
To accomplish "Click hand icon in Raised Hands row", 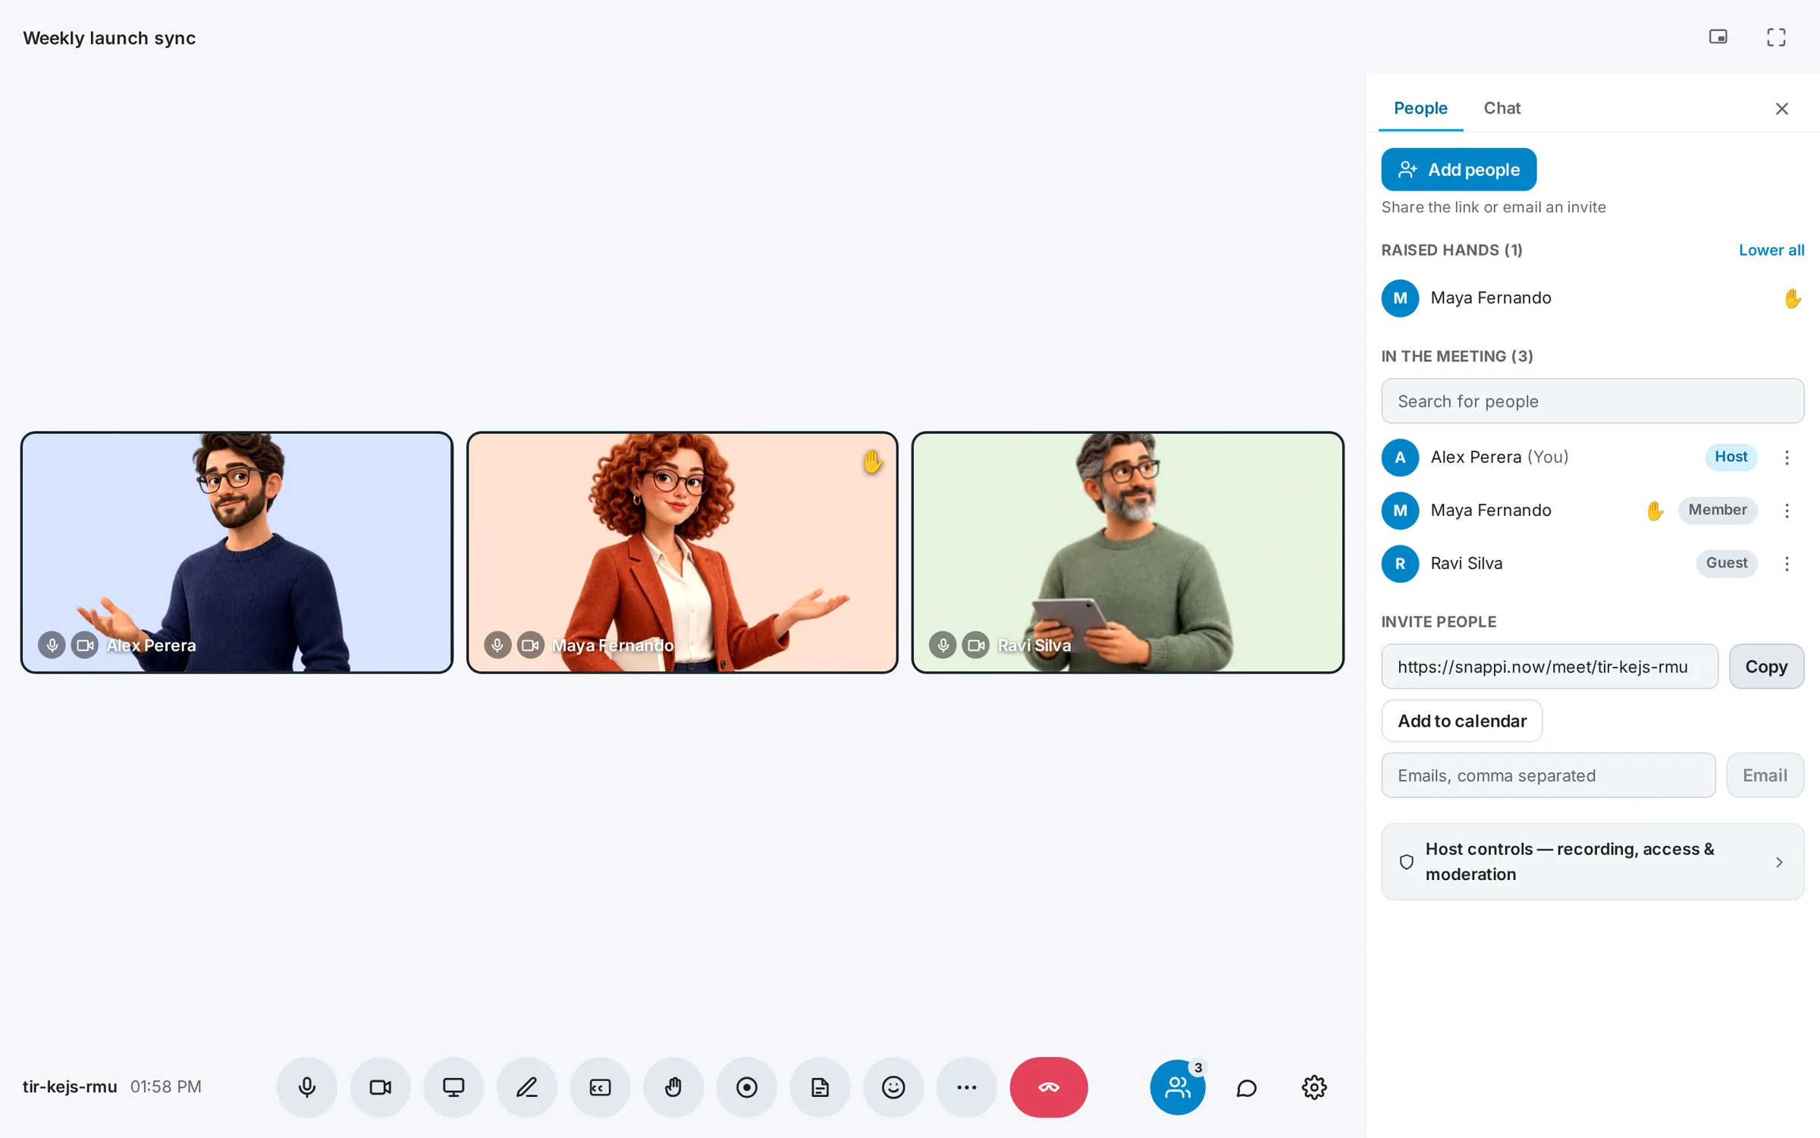I will [x=1792, y=298].
